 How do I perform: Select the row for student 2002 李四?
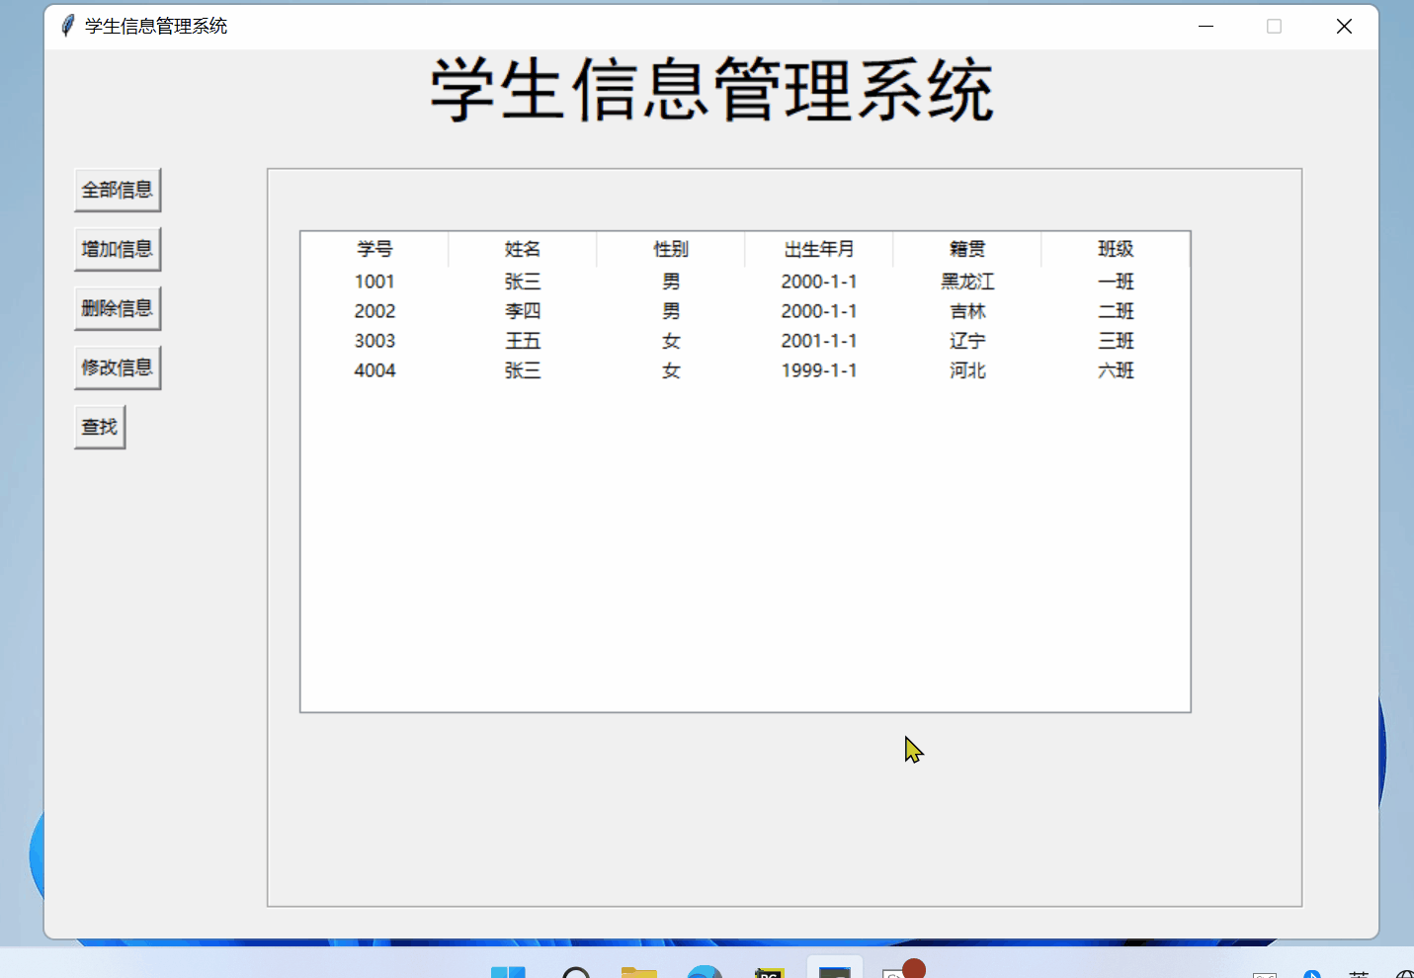pyautogui.click(x=671, y=311)
